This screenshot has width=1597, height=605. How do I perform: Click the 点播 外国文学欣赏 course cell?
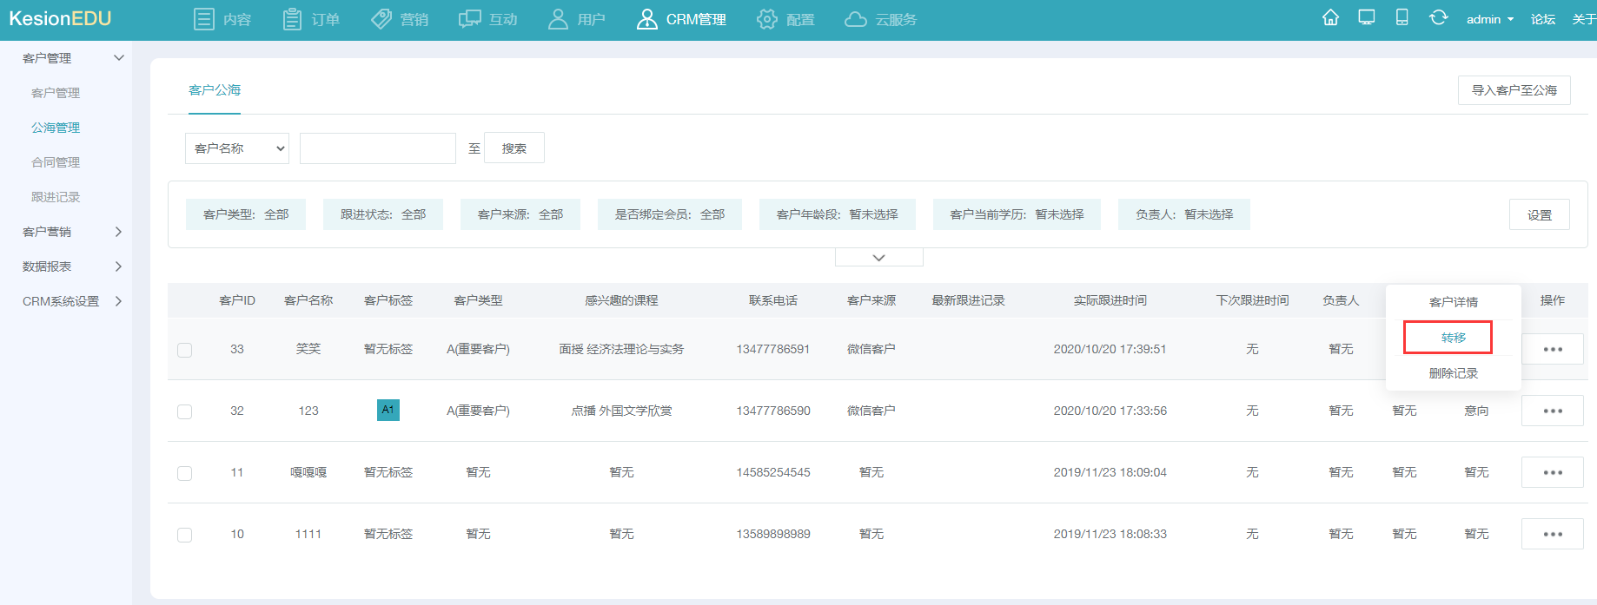coord(621,411)
